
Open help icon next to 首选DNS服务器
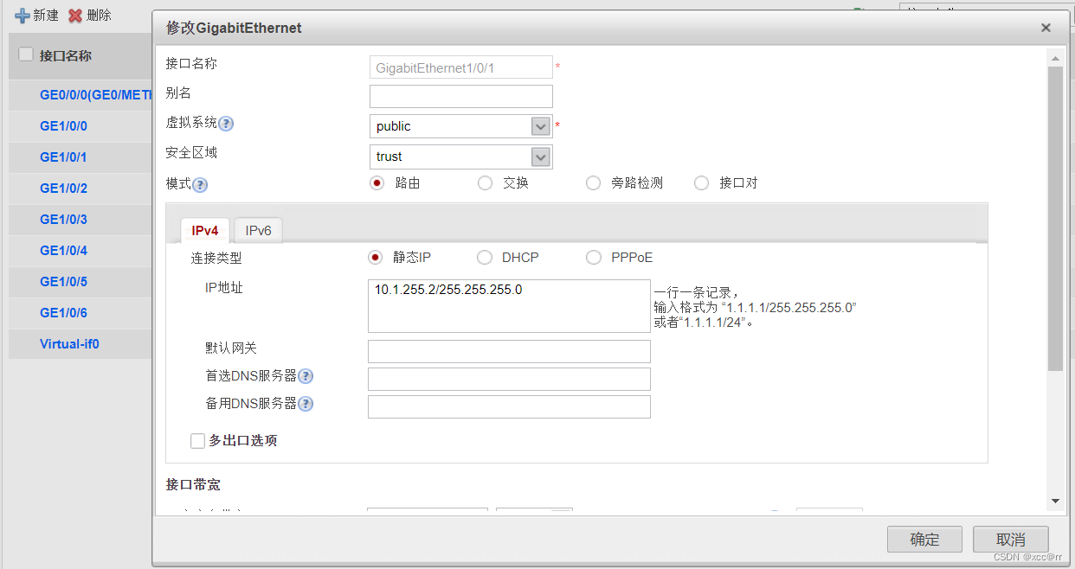click(x=306, y=376)
